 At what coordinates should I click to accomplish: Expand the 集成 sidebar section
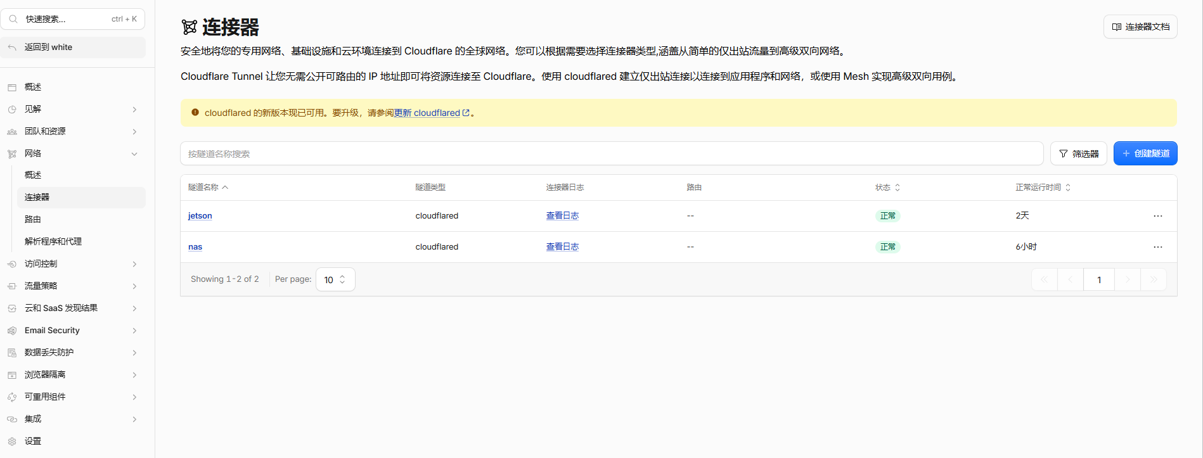click(134, 419)
